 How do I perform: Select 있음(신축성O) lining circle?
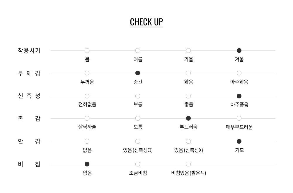tap(138, 141)
